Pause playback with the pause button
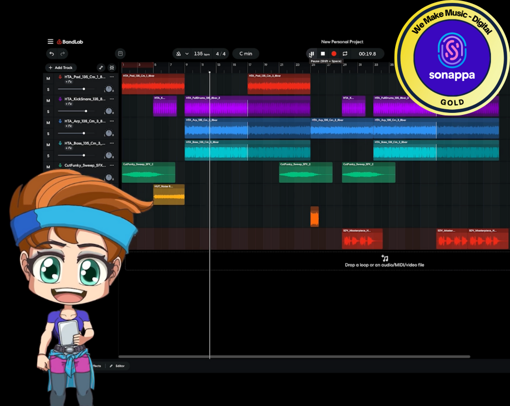 click(312, 54)
